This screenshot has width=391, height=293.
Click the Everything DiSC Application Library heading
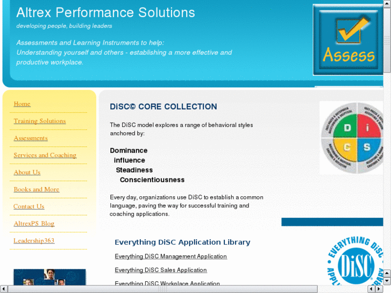182,242
